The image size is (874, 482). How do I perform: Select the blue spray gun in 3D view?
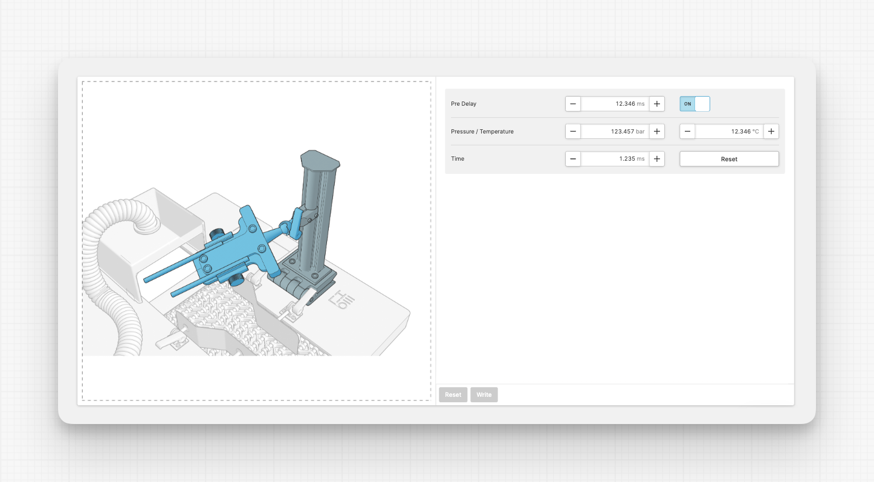(x=242, y=248)
